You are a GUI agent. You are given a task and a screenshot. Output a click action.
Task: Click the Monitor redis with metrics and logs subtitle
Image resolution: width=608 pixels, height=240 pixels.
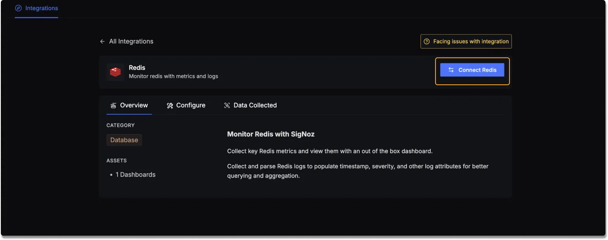(173, 76)
